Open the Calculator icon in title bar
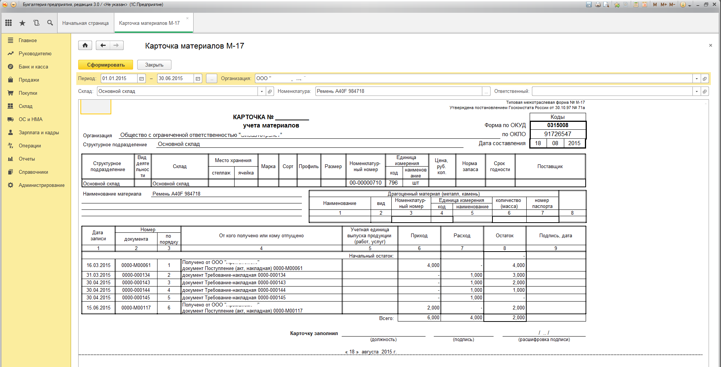 pyautogui.click(x=636, y=5)
